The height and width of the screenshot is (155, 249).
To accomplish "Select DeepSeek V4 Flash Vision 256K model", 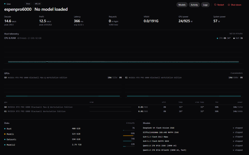I will 159,128.
